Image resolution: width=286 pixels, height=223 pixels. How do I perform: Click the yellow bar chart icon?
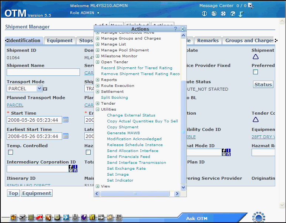(x=92, y=217)
